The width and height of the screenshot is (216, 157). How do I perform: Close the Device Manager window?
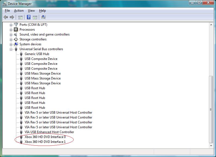click(x=208, y=3)
